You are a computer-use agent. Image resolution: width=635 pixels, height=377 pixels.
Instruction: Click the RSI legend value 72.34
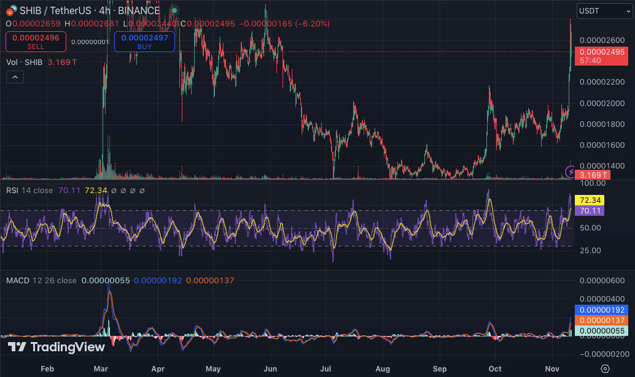coord(96,190)
